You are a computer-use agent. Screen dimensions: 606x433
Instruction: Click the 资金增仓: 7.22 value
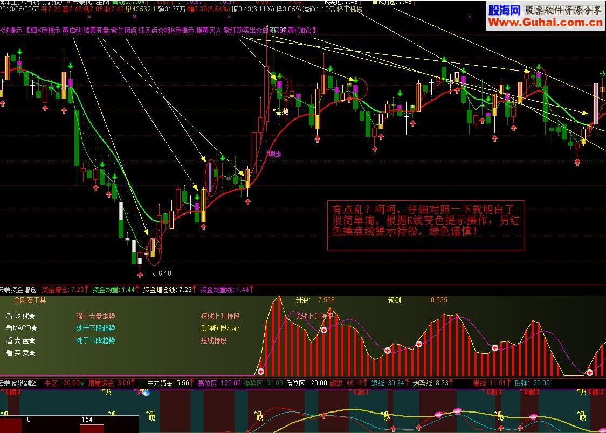[x=65, y=289]
